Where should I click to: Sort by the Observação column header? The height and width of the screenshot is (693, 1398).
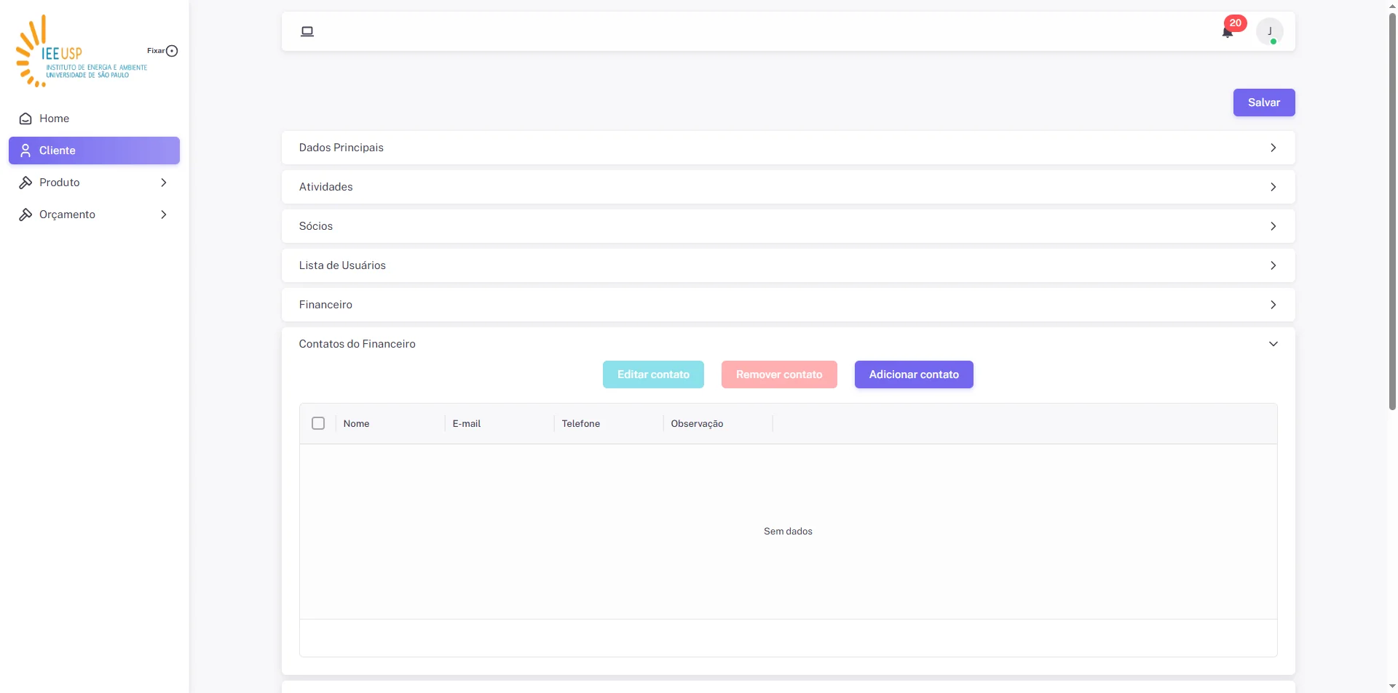click(718, 423)
